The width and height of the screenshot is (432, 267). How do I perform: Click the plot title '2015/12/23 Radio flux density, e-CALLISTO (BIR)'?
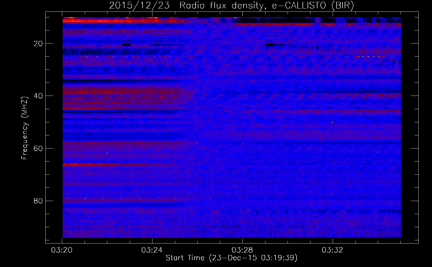pos(231,6)
